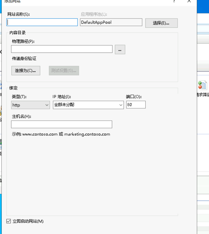Click the 物理路径 physical path field
209x234 pixels.
62,49
